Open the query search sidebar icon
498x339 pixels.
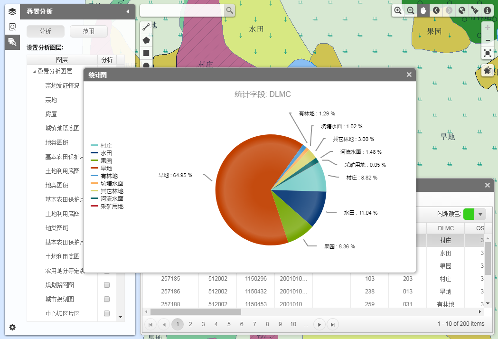[x=12, y=27]
